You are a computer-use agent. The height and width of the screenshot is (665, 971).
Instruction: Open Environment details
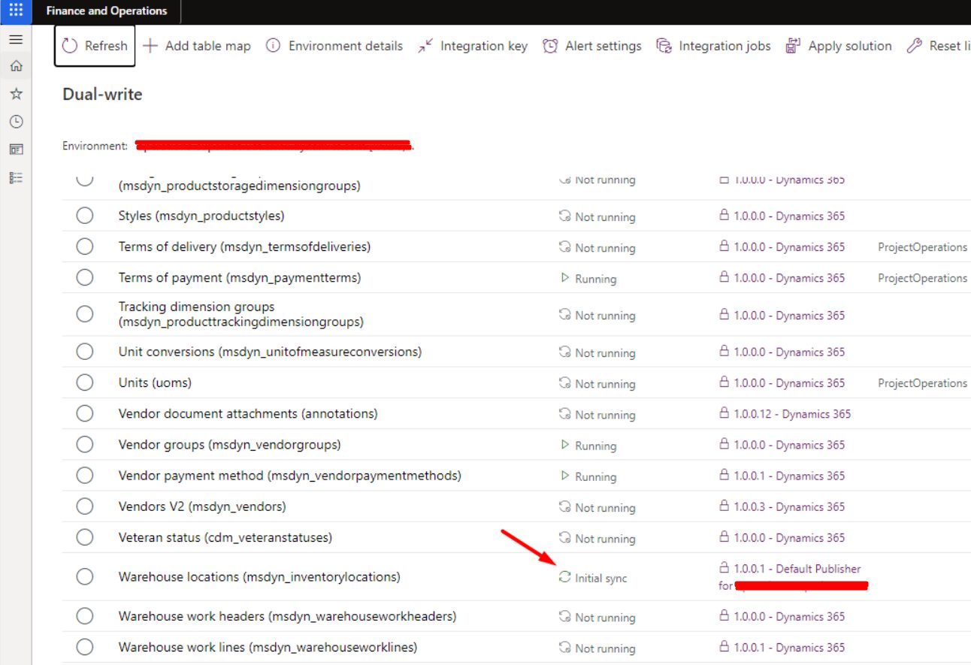tap(334, 46)
